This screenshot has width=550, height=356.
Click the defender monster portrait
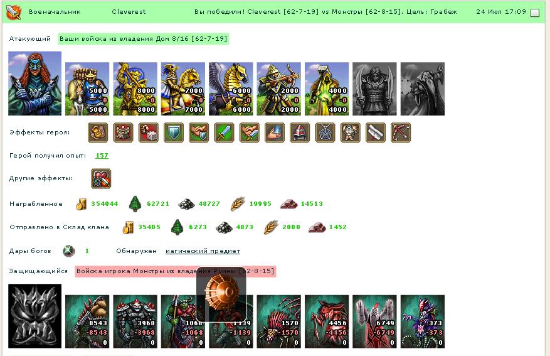point(34,316)
